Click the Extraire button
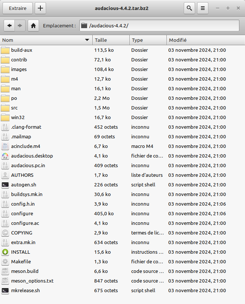The width and height of the screenshot is (245, 304). [17, 9]
